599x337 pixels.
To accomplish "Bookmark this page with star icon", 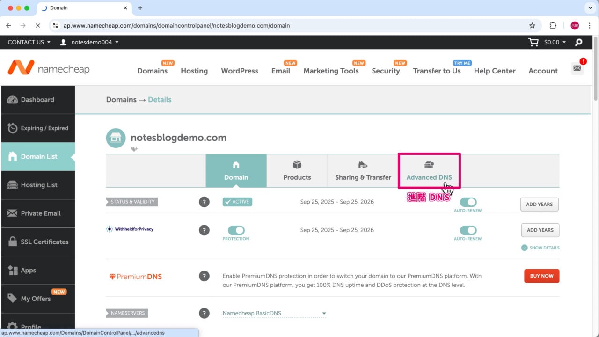I will 532,26.
